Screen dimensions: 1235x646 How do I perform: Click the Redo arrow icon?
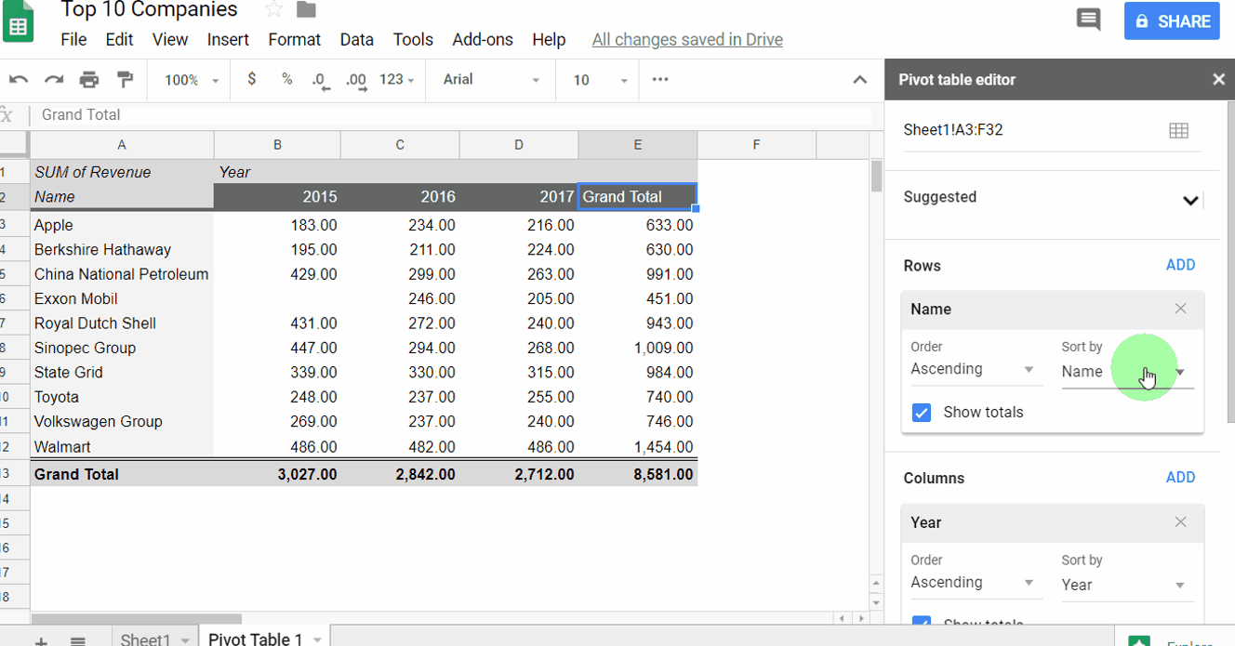pyautogui.click(x=54, y=80)
